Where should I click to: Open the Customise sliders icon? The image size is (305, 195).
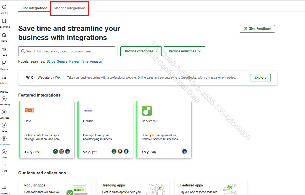coord(4,188)
